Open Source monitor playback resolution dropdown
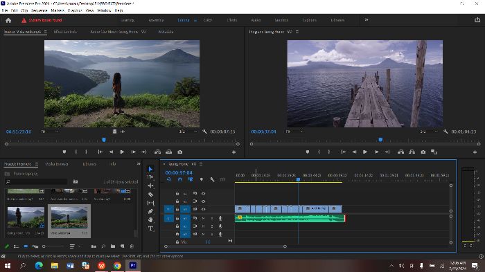 [188, 132]
